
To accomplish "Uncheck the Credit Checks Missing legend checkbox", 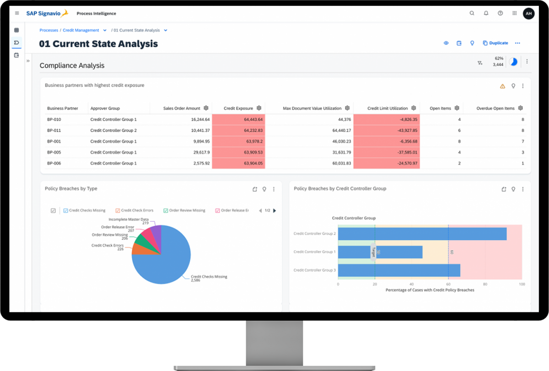I will 65,210.
